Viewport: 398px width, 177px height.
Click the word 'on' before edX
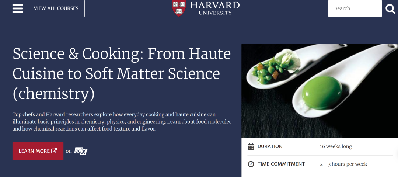tap(69, 151)
